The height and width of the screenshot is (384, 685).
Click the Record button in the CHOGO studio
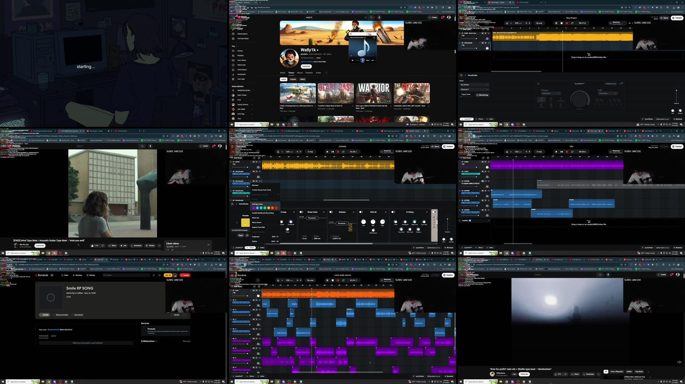pos(338,151)
